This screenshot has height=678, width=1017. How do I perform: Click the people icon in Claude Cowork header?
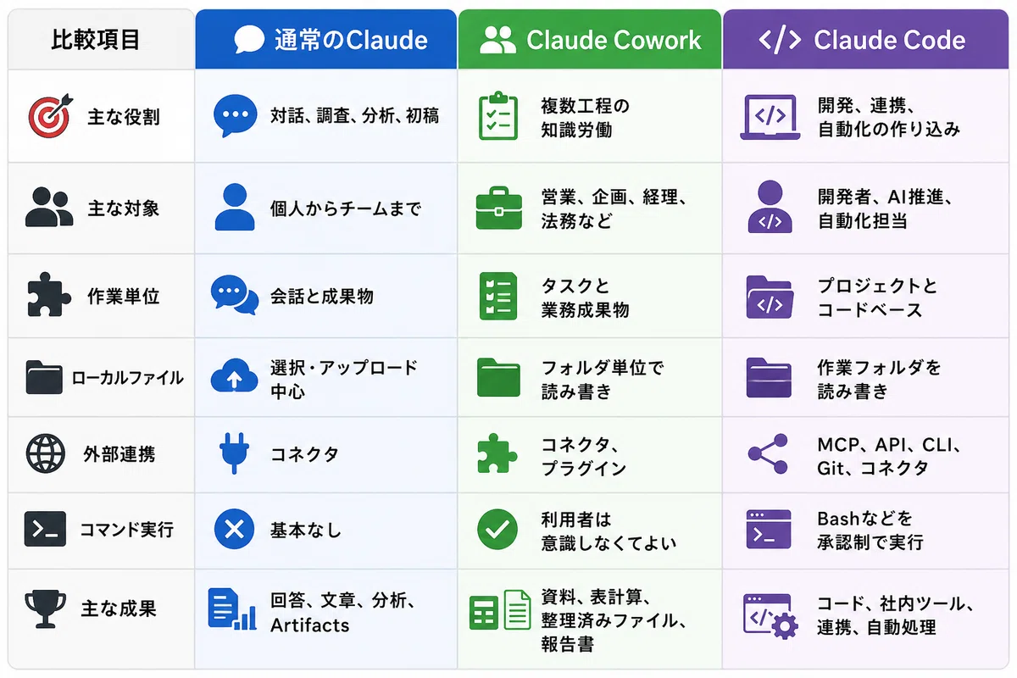(x=497, y=40)
